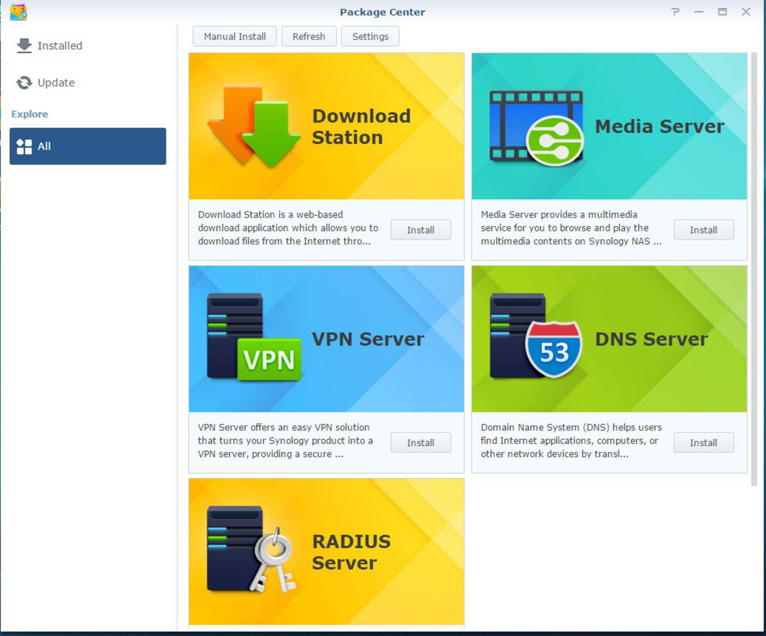Click the DNS Server description text
This screenshot has height=636, width=766.
571,441
